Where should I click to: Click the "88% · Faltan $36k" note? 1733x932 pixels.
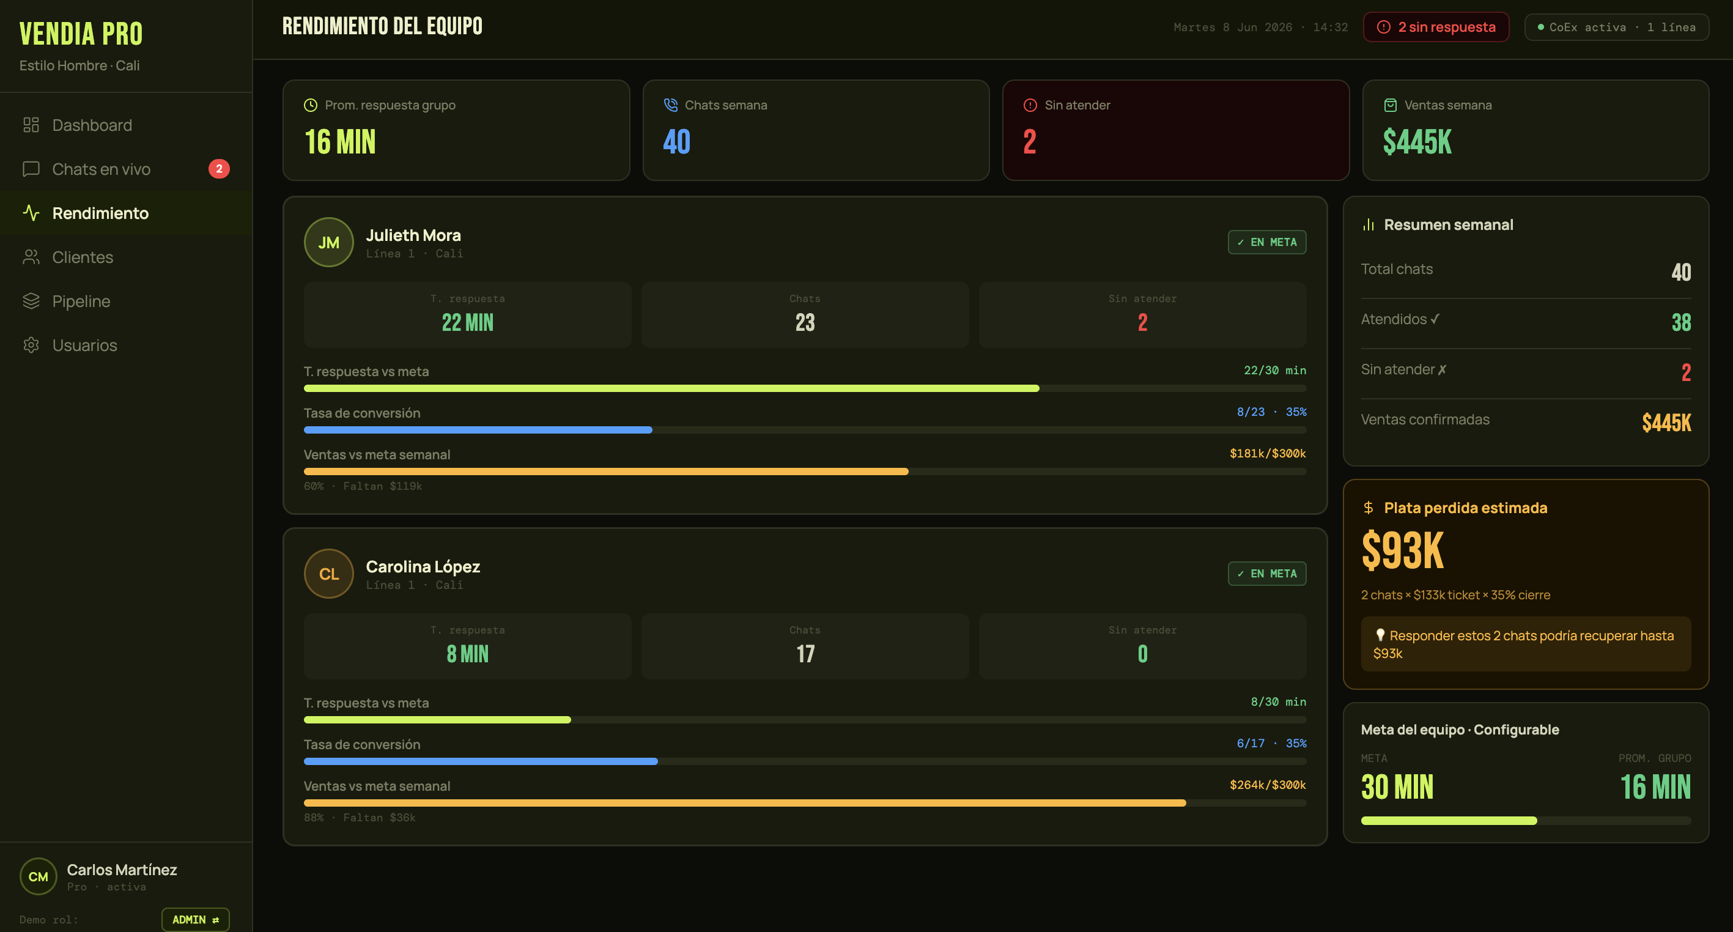coord(359,818)
